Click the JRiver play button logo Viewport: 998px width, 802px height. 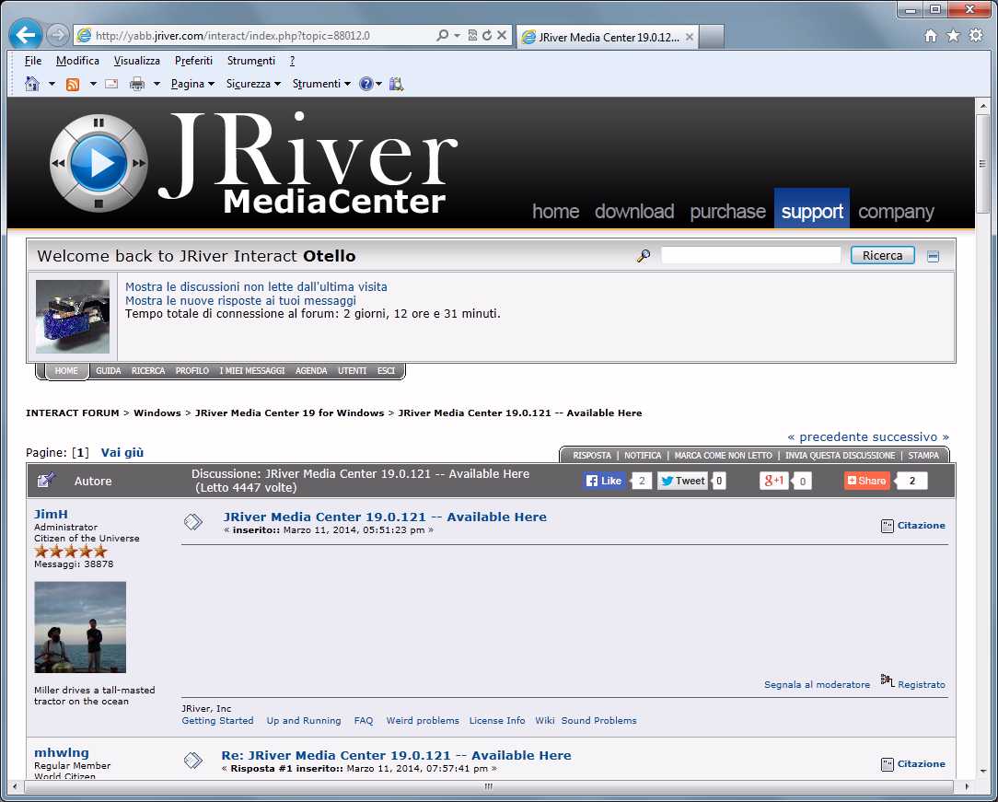tap(98, 164)
